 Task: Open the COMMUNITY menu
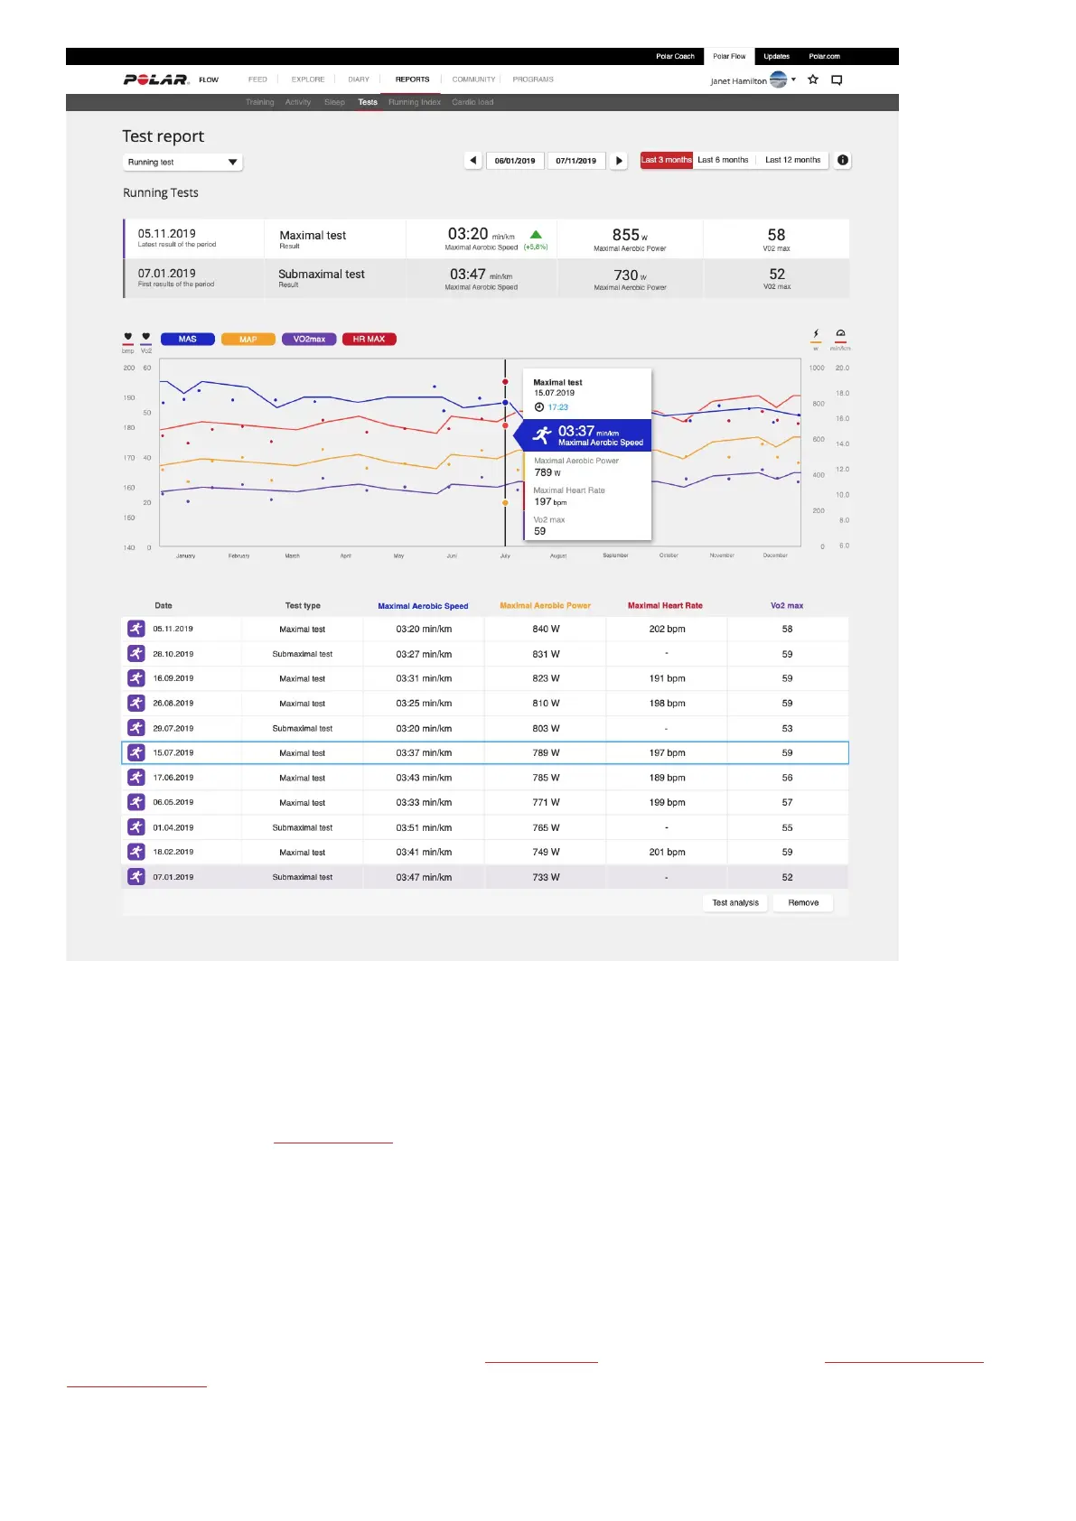(474, 79)
